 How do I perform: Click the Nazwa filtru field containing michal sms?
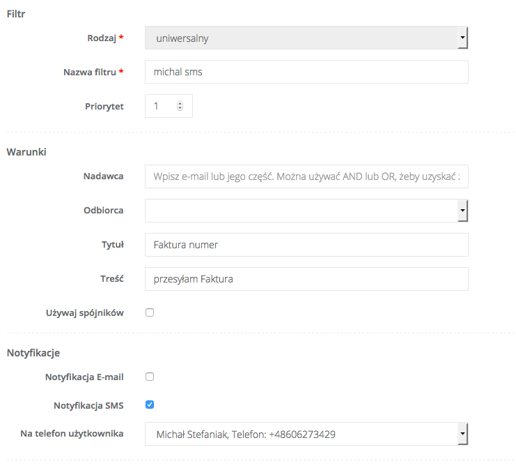[x=306, y=72]
